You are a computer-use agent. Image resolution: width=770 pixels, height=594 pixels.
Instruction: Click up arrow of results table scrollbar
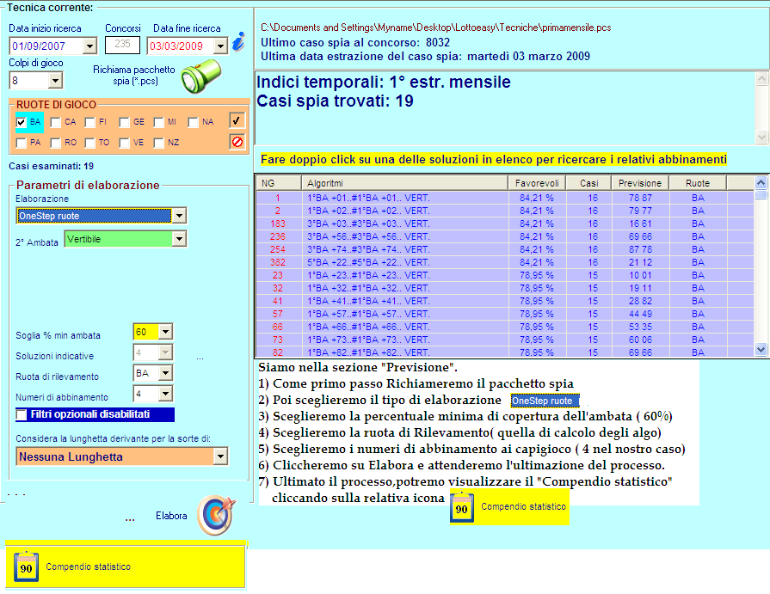(x=761, y=183)
